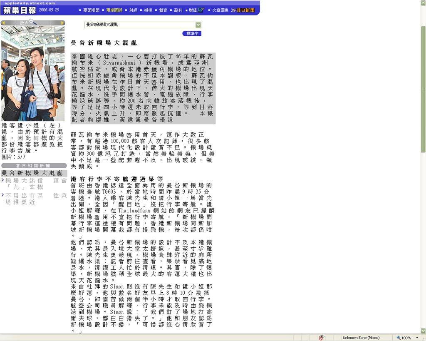Click the airport travellers photo thumbnail
Screen dimensions: 426x341
[x=33, y=74]
